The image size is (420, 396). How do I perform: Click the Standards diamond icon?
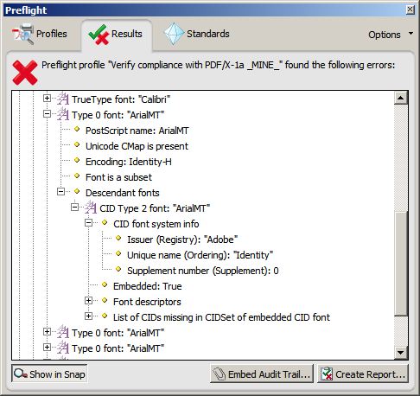(174, 34)
